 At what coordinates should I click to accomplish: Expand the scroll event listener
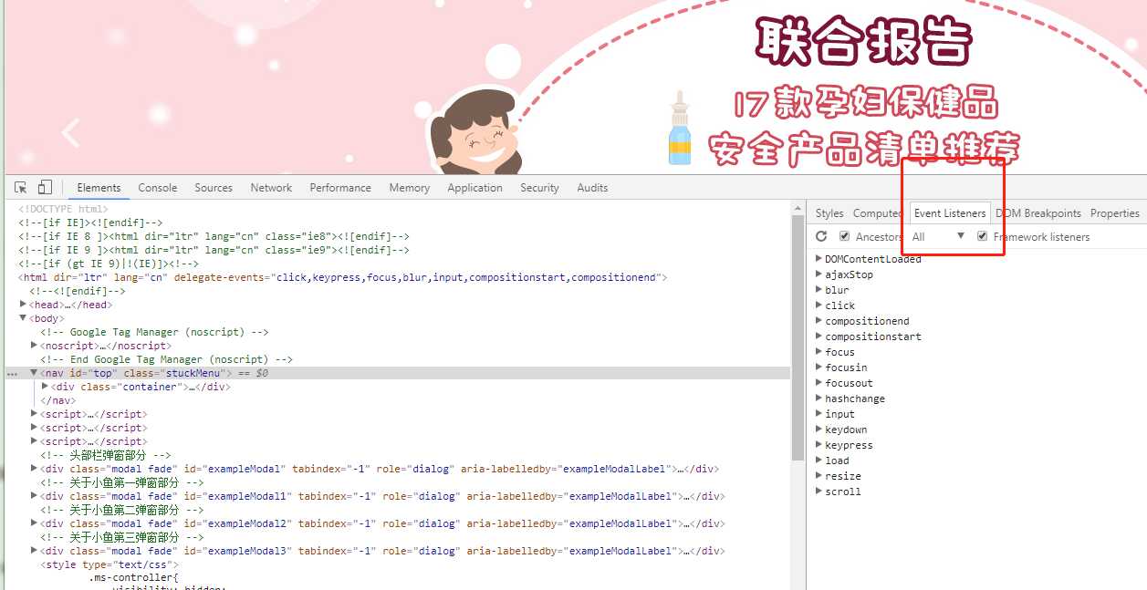click(819, 492)
